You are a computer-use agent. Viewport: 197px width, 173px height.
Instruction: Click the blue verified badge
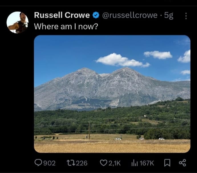pyautogui.click(x=96, y=15)
